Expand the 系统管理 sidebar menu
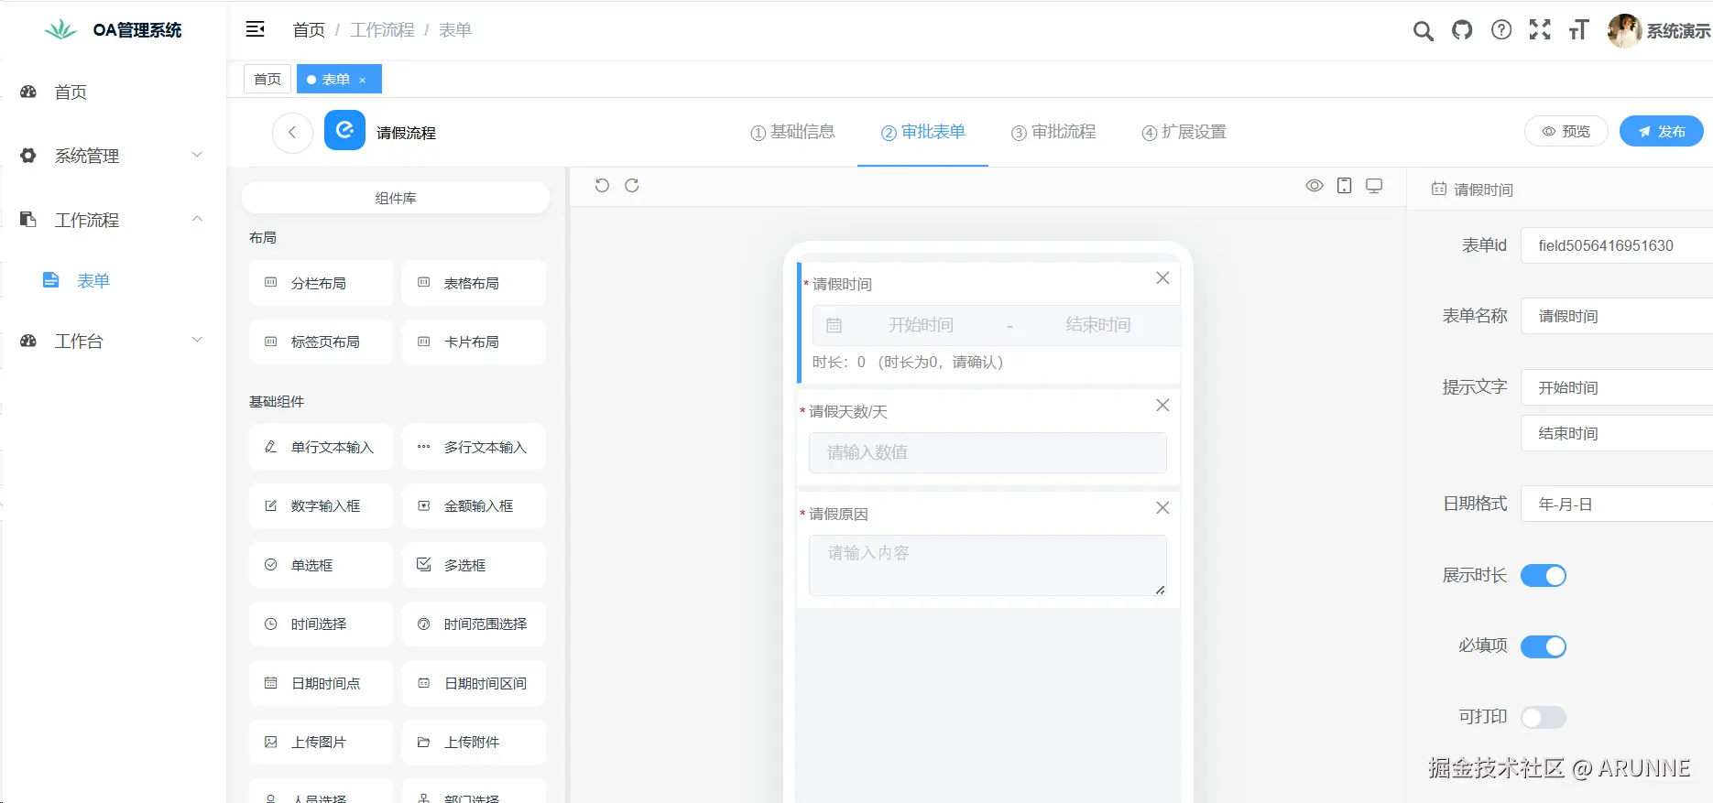The height and width of the screenshot is (803, 1713). click(x=113, y=156)
